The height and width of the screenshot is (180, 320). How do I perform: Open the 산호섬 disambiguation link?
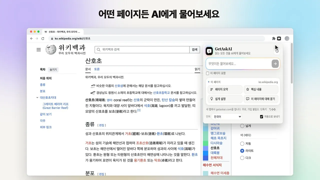tap(119, 86)
